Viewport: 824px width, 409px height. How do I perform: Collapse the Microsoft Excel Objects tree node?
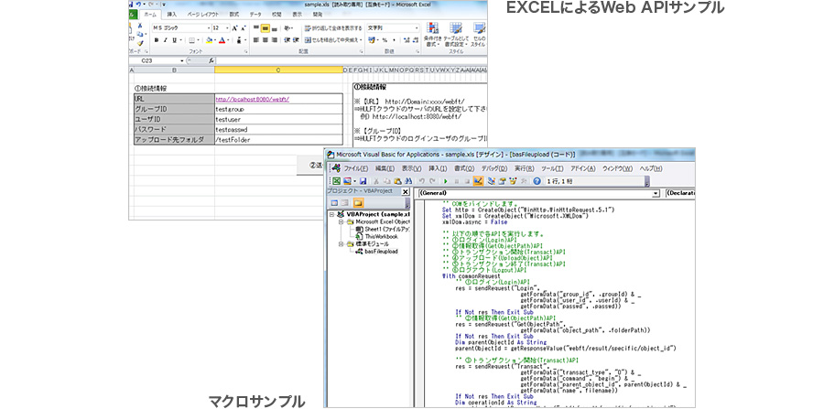[x=340, y=221]
